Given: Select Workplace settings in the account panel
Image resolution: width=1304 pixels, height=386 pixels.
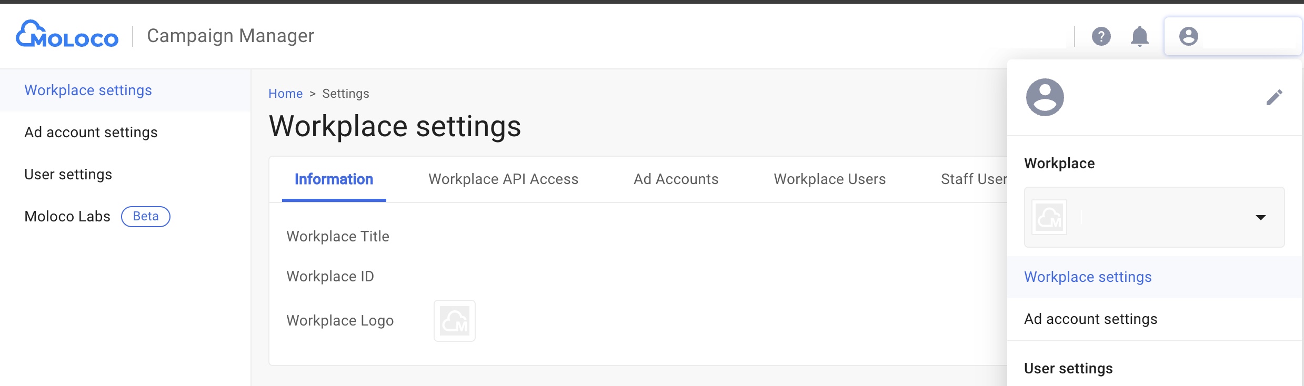Looking at the screenshot, I should click(1087, 277).
